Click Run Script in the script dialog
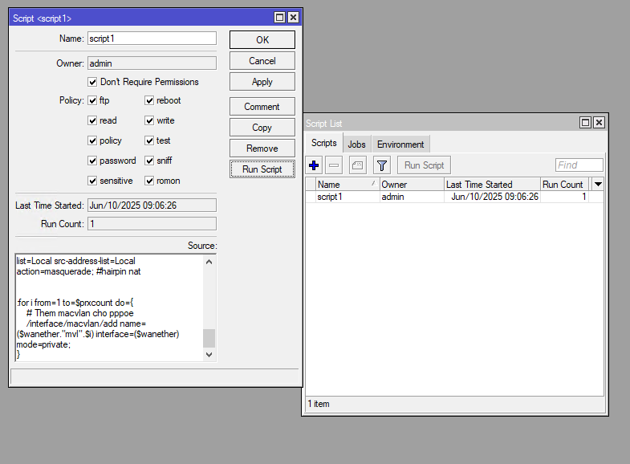Screen dimensions: 630x464 tap(262, 169)
